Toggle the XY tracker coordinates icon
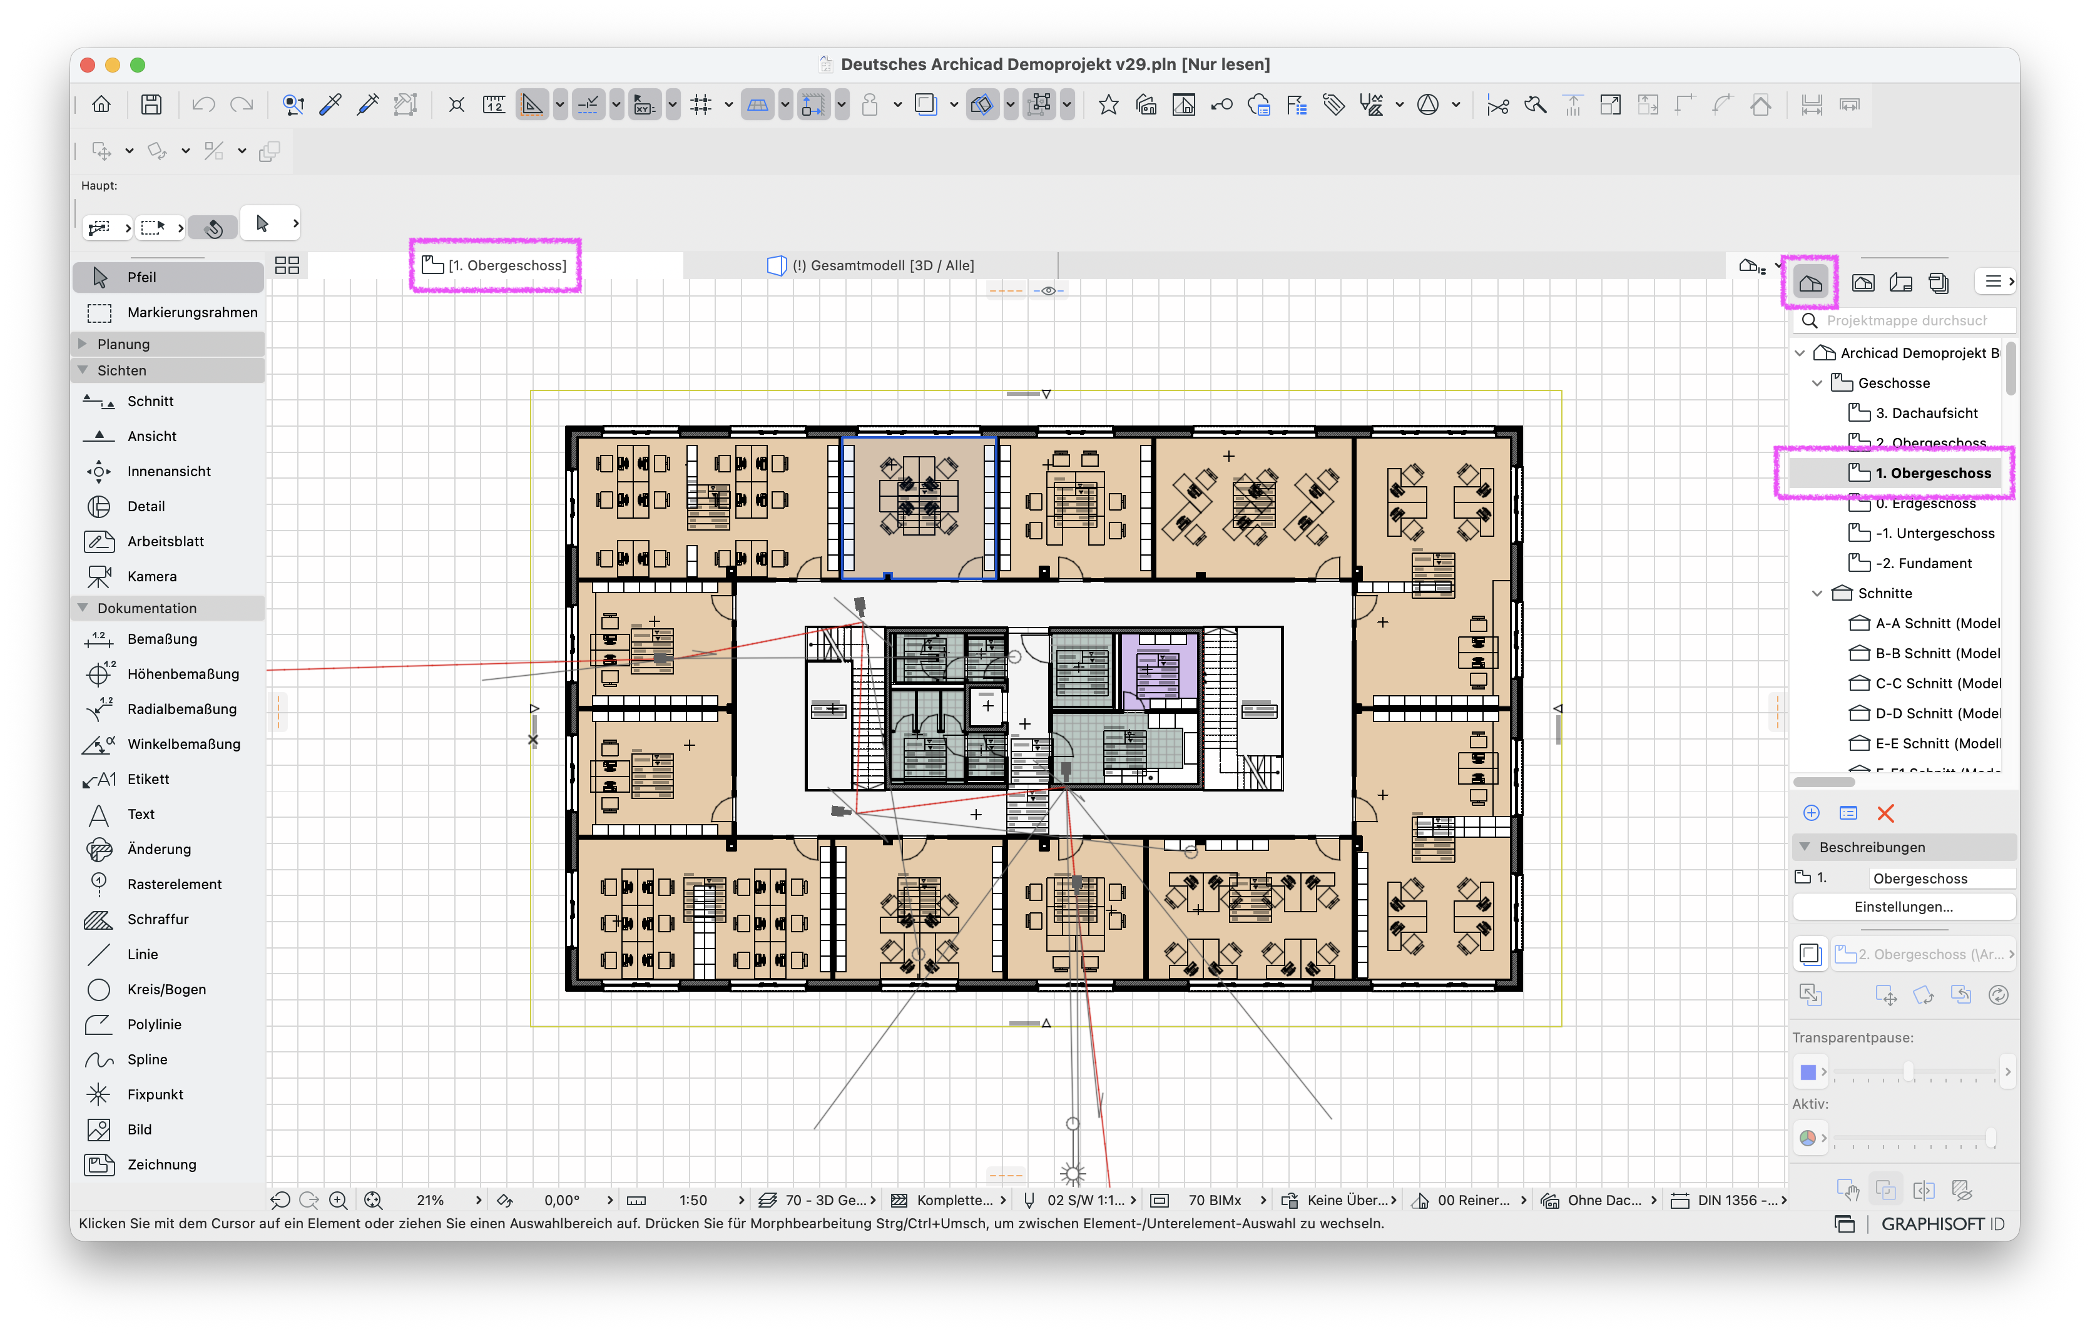The width and height of the screenshot is (2090, 1334). (x=644, y=105)
